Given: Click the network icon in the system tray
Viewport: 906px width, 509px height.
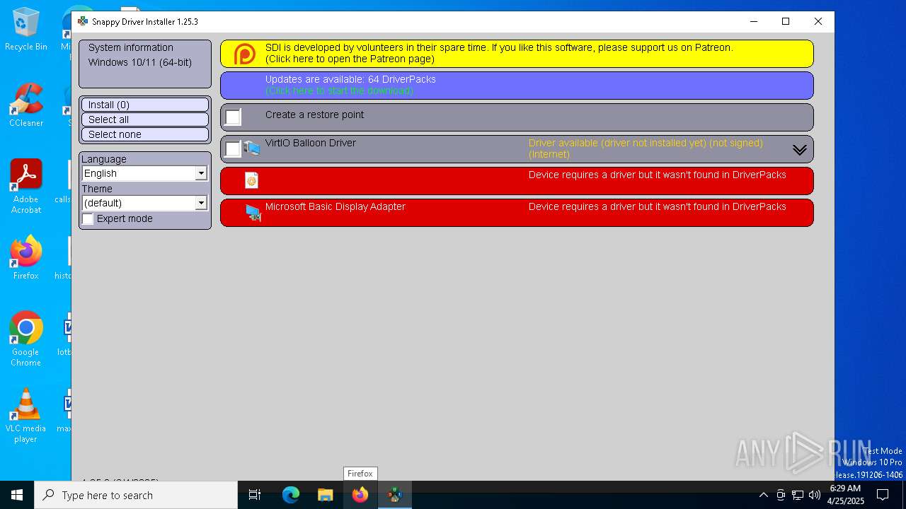Looking at the screenshot, I should [x=798, y=495].
